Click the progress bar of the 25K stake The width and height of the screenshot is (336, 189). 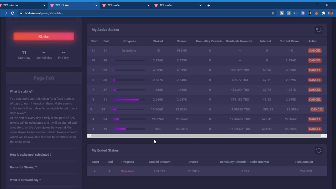tap(129, 129)
